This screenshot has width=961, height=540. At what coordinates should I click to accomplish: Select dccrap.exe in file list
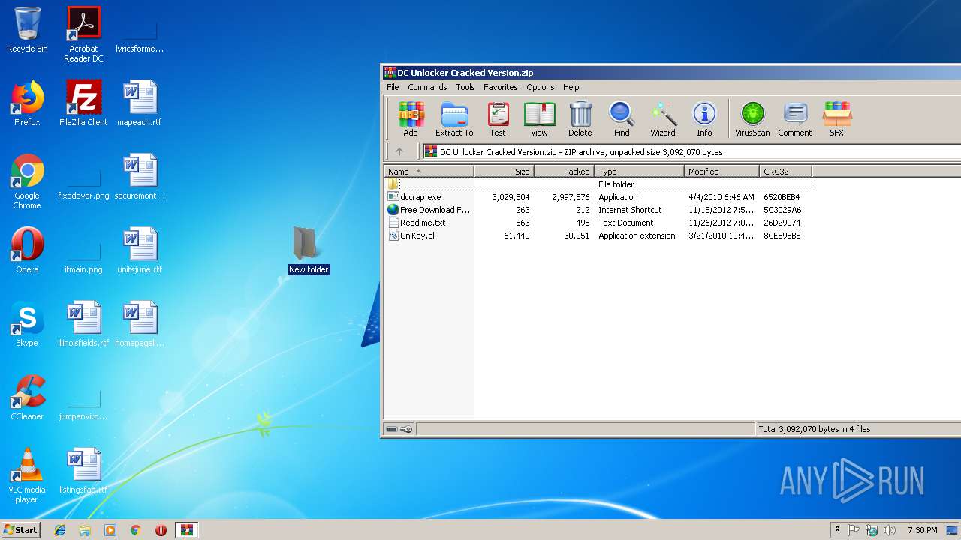(420, 197)
